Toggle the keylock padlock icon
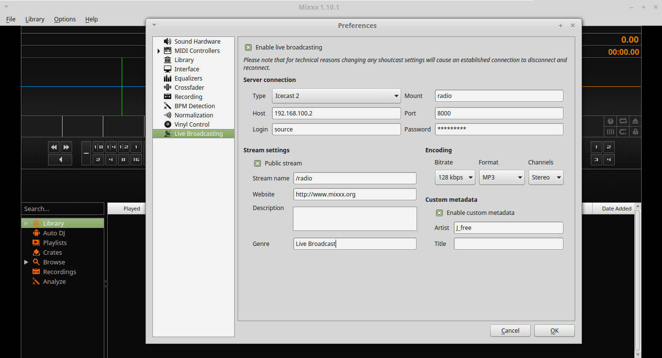Viewport: 662px width, 358px height. (635, 131)
